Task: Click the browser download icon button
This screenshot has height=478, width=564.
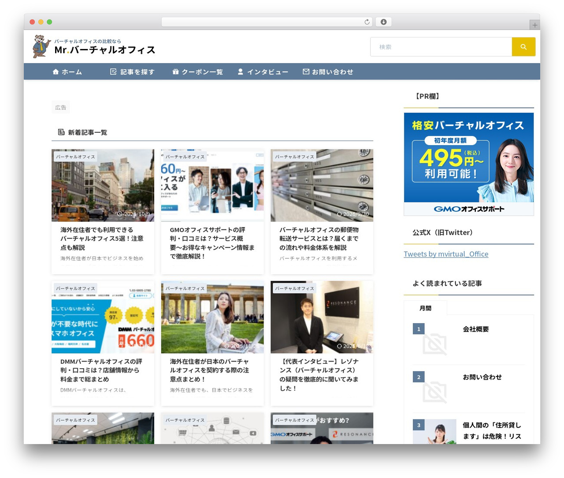Action: click(383, 22)
